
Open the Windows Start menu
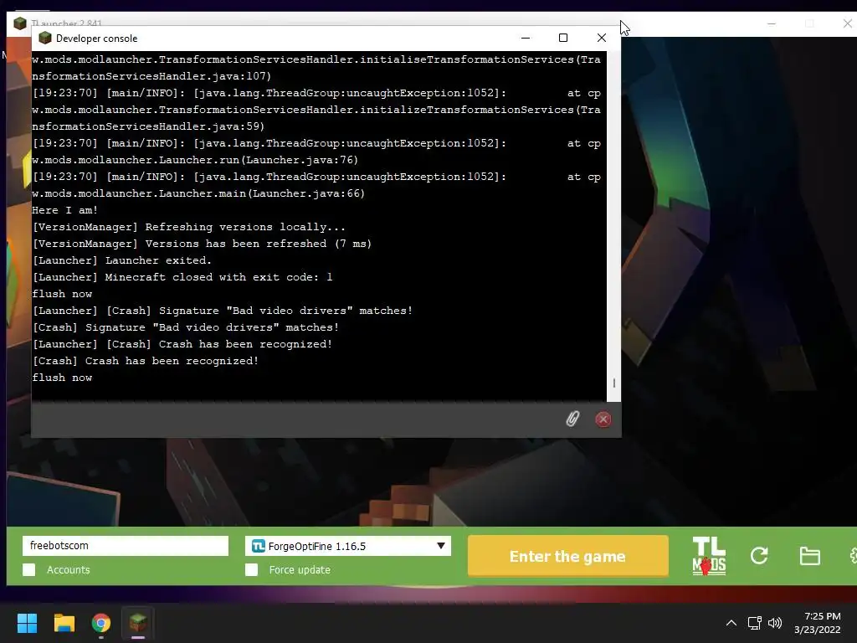[x=27, y=623]
